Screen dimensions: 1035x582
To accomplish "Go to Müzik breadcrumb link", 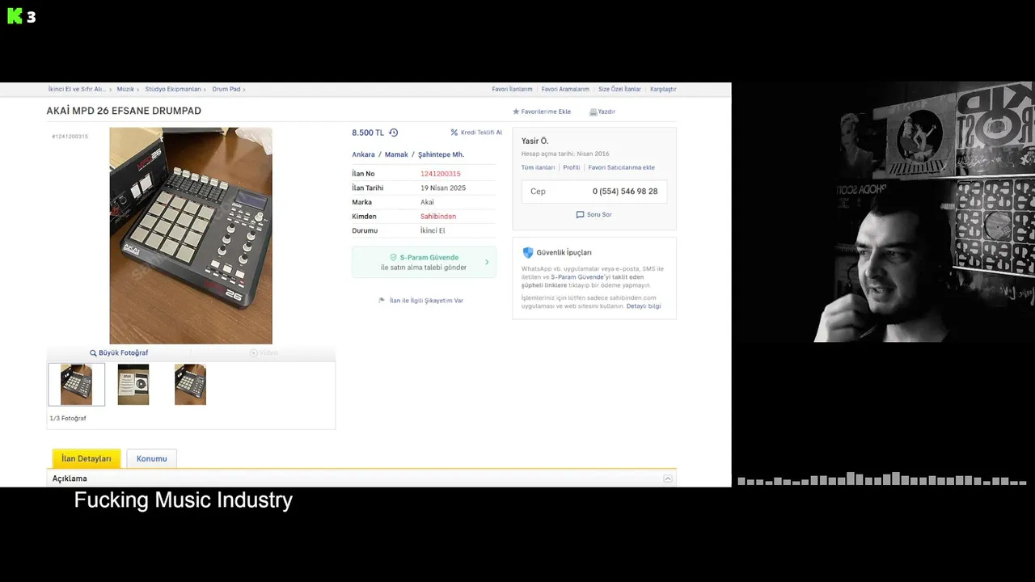I will [x=125, y=89].
